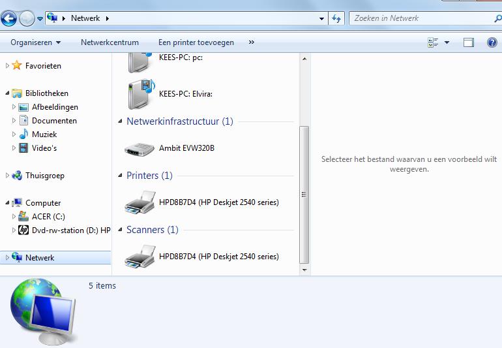Open the address bar history dropdown
Image resolution: width=502 pixels, height=348 pixels.
[321, 18]
